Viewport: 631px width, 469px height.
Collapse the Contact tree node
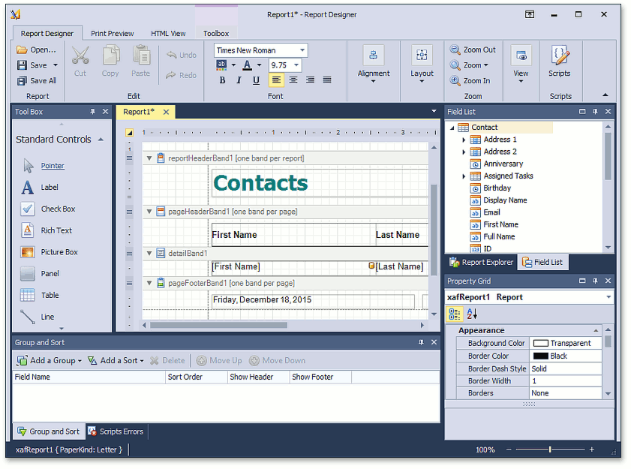click(x=452, y=128)
